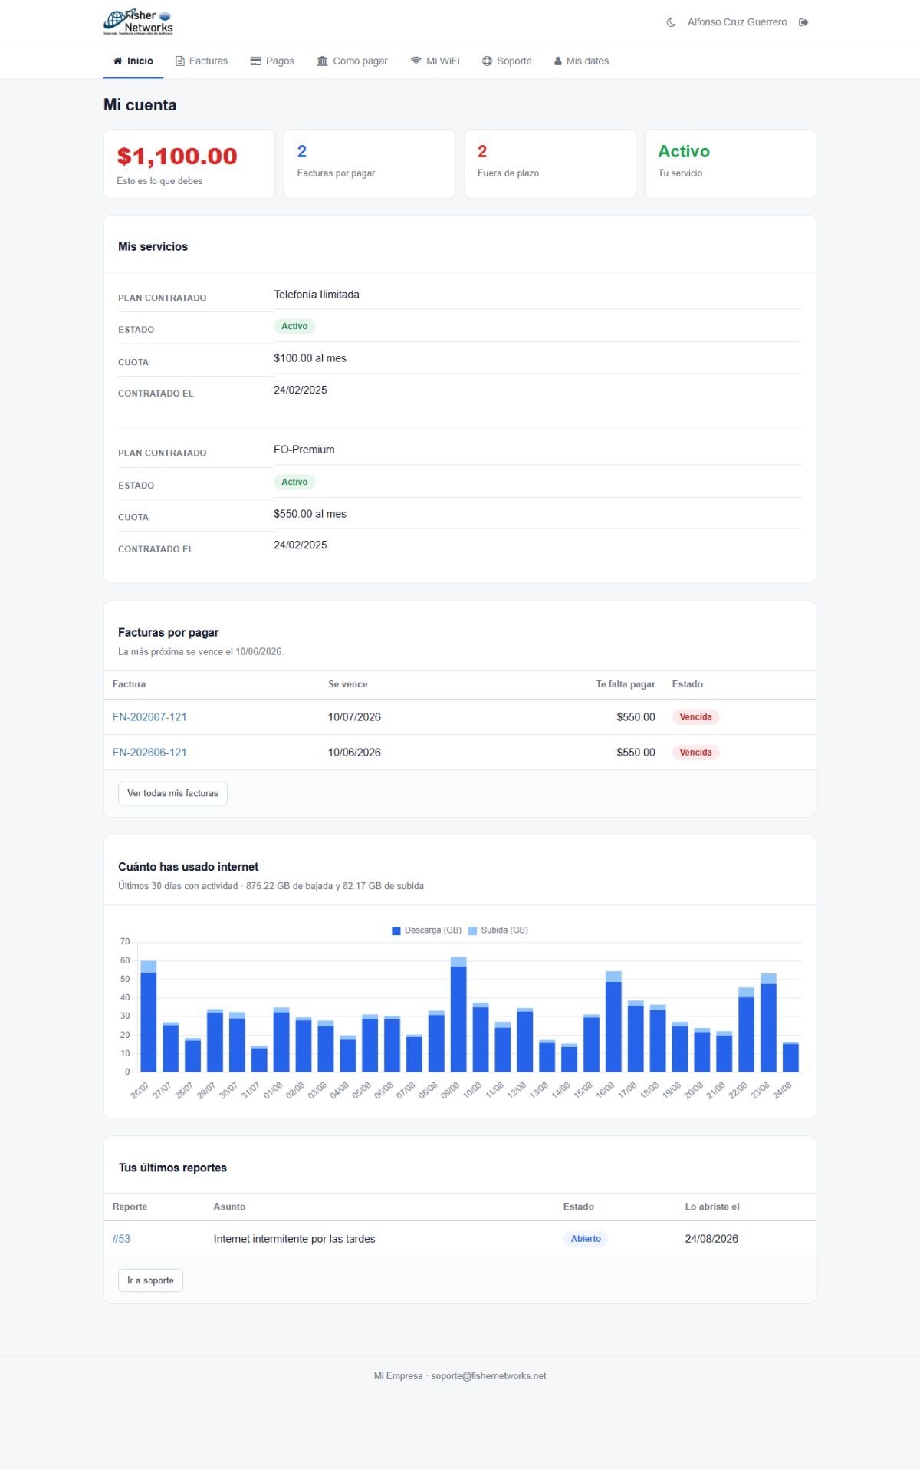Screen dimensions: 920x1469
Task: Click due date 10/07/2026
Action: [x=354, y=717]
